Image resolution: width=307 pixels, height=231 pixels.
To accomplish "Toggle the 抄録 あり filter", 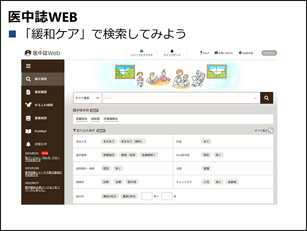I will (206, 141).
